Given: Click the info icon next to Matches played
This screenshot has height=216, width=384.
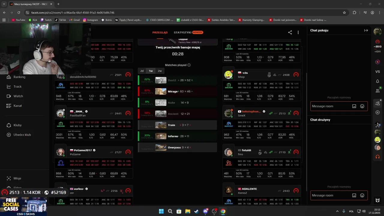Looking at the screenshot, I should coord(189,65).
